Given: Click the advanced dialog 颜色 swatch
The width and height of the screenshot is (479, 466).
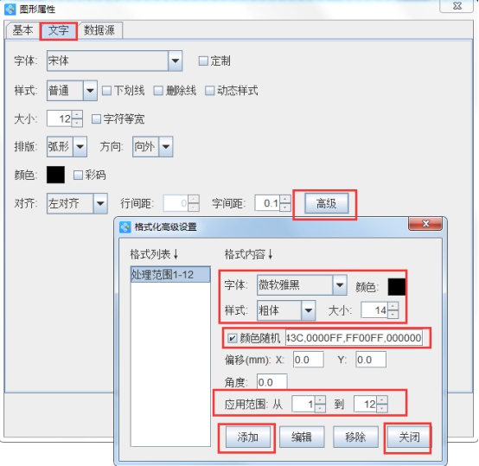Looking at the screenshot, I should (397, 287).
